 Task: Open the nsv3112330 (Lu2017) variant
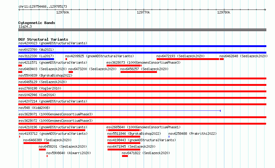pos(36,56)
